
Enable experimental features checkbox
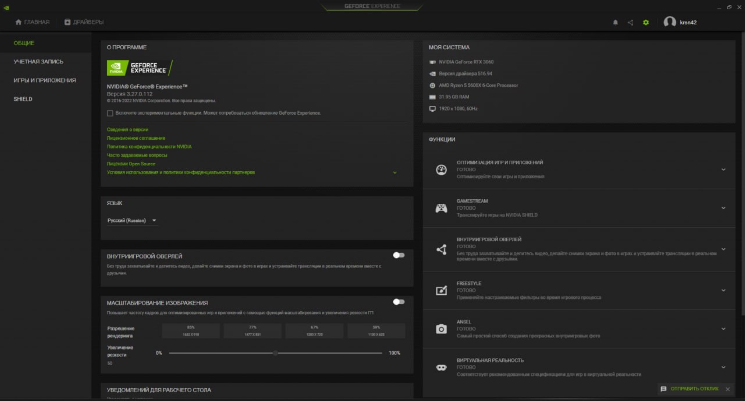tap(110, 113)
